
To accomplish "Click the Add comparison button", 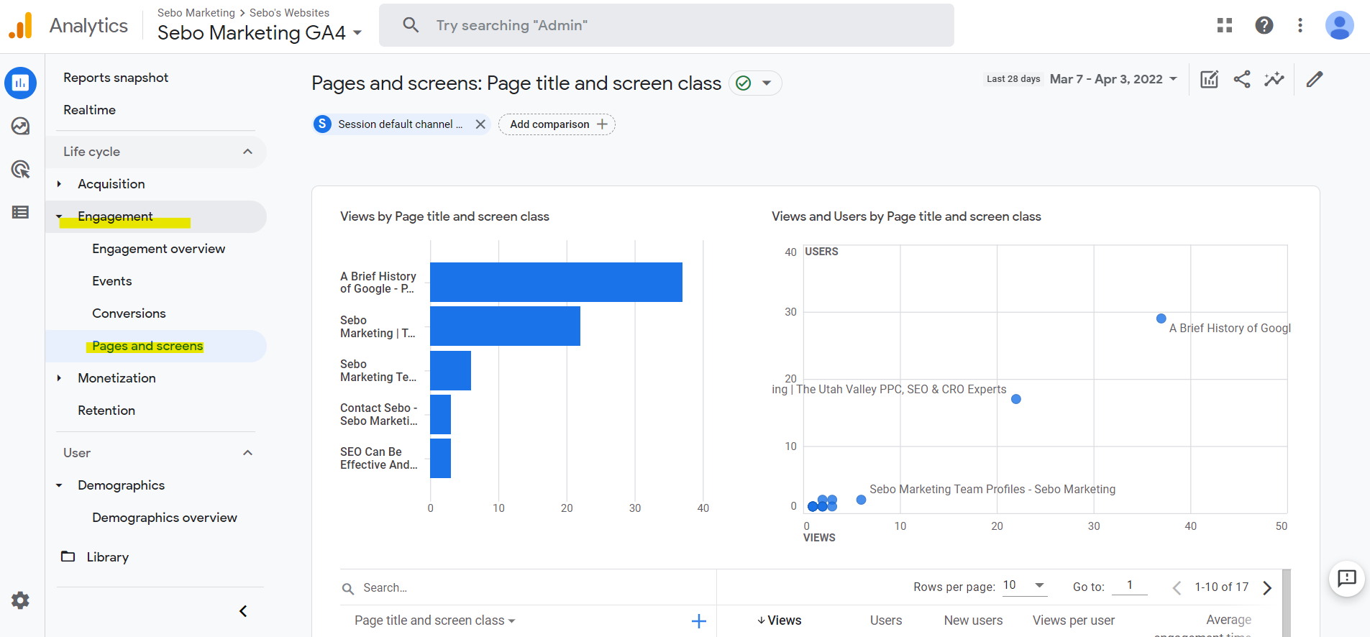I will [557, 124].
